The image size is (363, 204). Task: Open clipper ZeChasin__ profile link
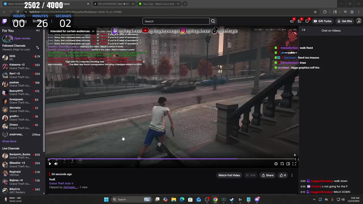point(70,187)
